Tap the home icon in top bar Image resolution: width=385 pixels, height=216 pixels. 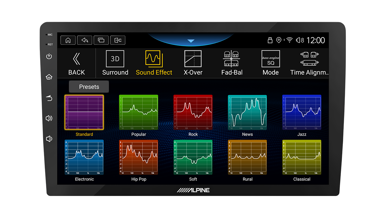tap(68, 40)
